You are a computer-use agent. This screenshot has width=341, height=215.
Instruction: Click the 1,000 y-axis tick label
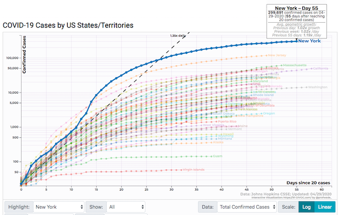tap(14, 127)
